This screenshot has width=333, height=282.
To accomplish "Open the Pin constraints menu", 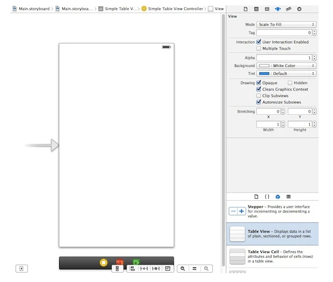I will point(144,269).
